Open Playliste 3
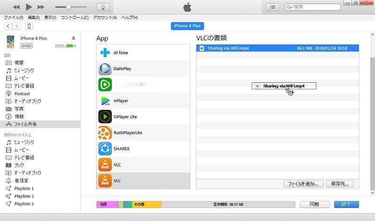This screenshot has width=375, height=221. (x=40, y=204)
